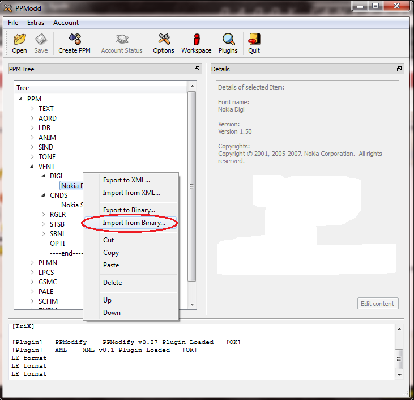Viewport: 414px width, 400px height.
Task: Click the 'Version 1.50' text in Details
Action: tap(234, 131)
